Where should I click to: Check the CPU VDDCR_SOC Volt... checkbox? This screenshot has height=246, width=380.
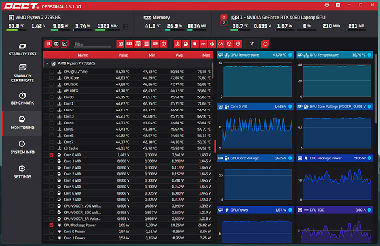pyautogui.click(x=52, y=212)
